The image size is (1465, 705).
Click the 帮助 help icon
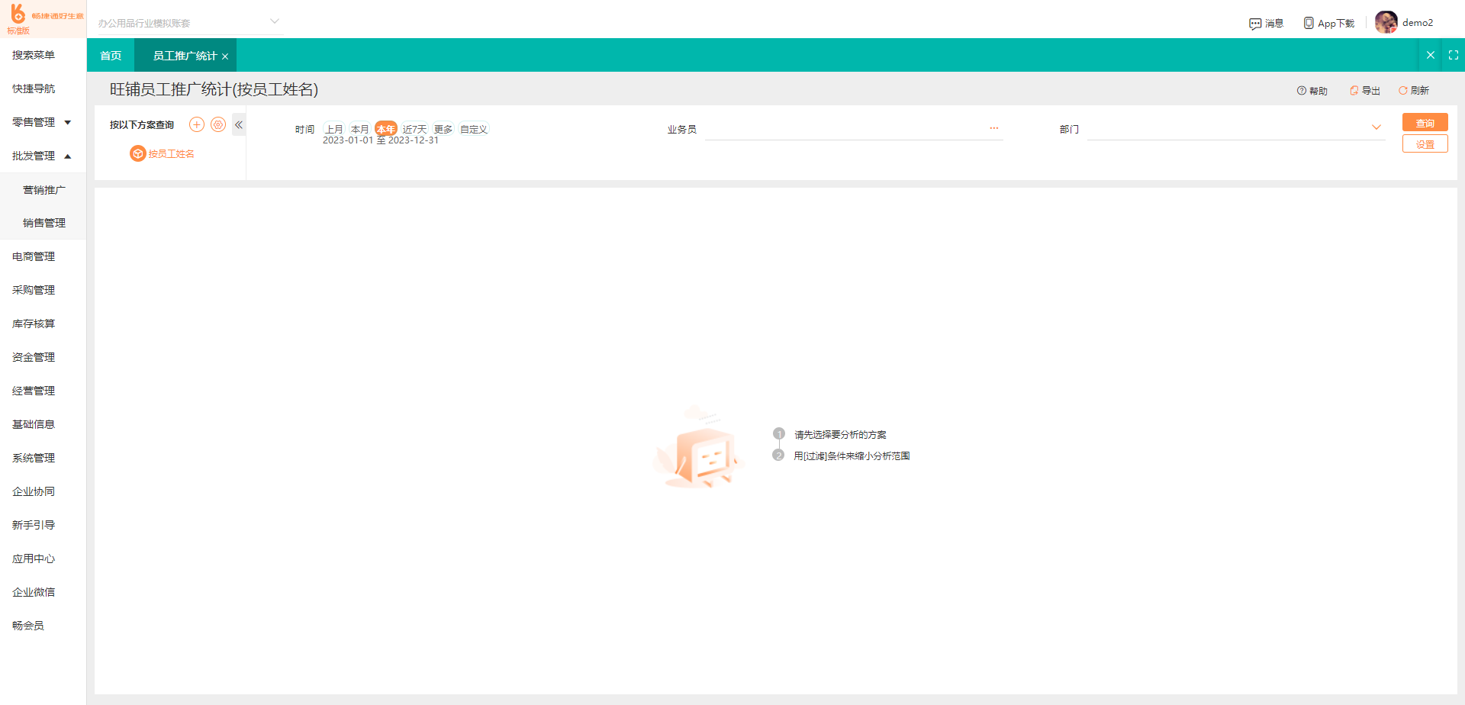tap(1302, 90)
